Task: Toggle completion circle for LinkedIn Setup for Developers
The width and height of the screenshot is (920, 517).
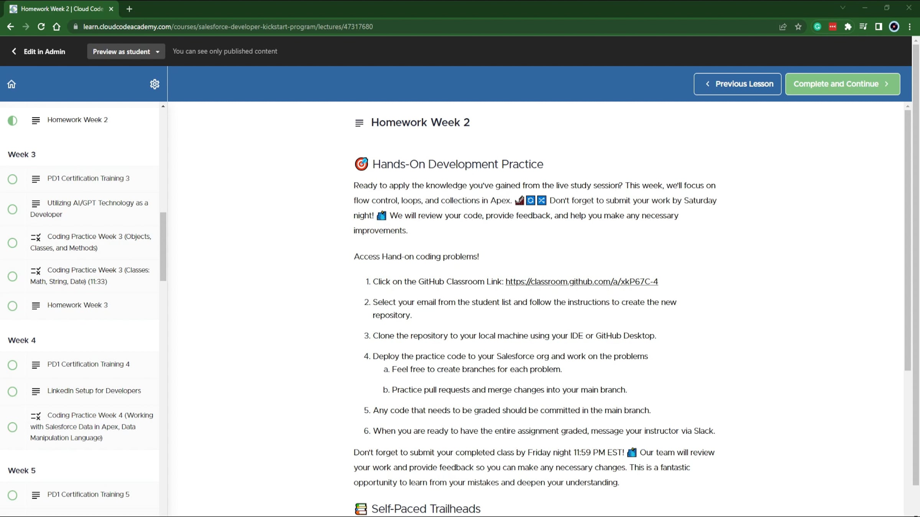Action: tap(12, 391)
